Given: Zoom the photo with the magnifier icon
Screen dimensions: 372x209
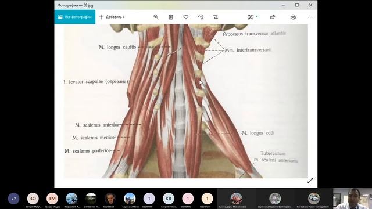Looking at the screenshot, I should (156, 17).
